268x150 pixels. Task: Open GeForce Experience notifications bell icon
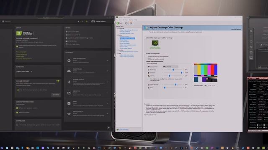78,21
